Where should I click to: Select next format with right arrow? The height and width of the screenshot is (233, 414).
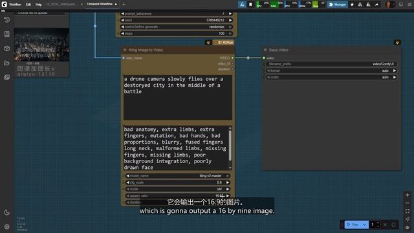click(395, 71)
